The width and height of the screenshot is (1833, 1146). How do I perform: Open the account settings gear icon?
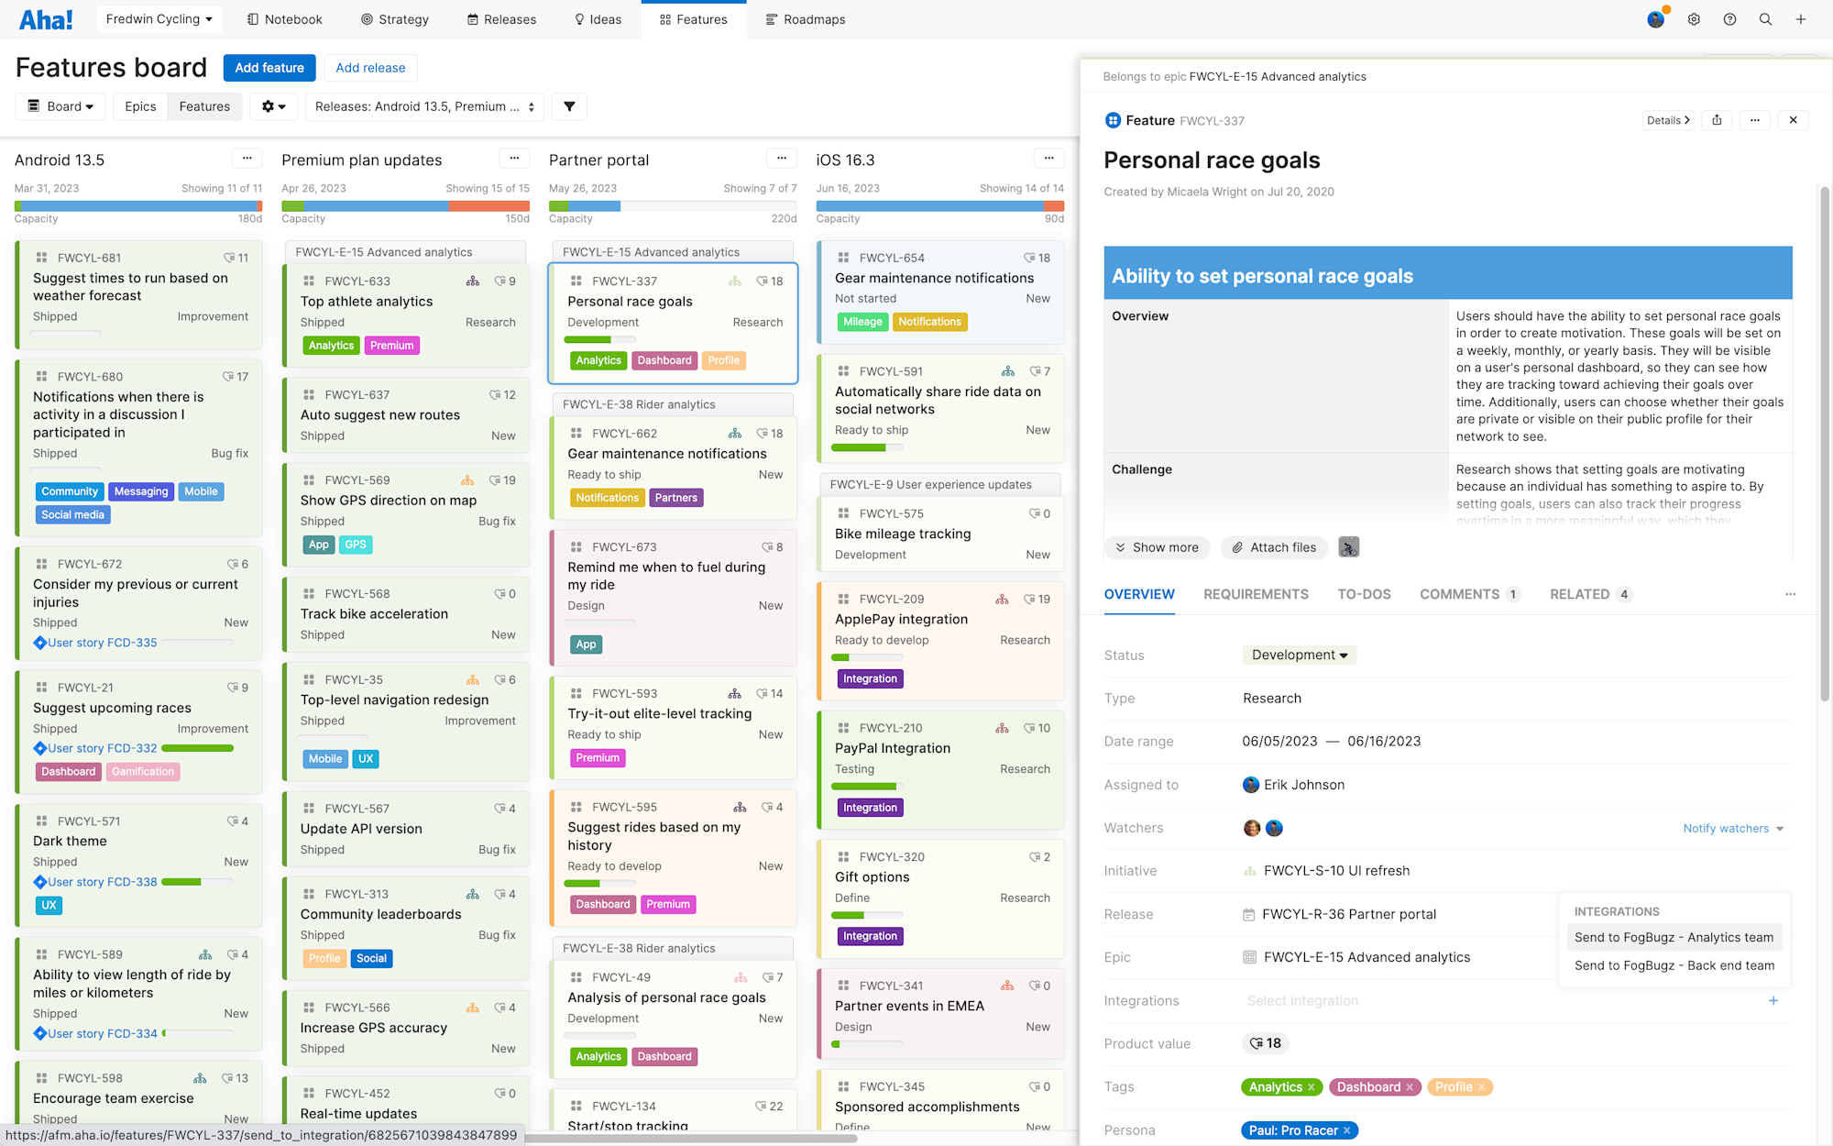(x=1694, y=19)
